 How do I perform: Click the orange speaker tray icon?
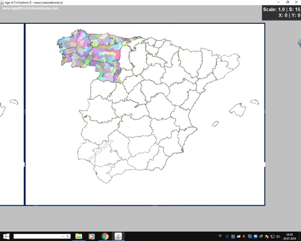(x=244, y=237)
